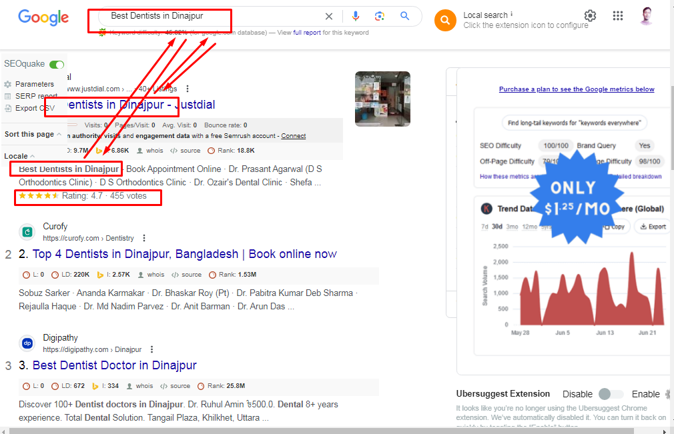Click the info icon beside Local search

pos(512,14)
